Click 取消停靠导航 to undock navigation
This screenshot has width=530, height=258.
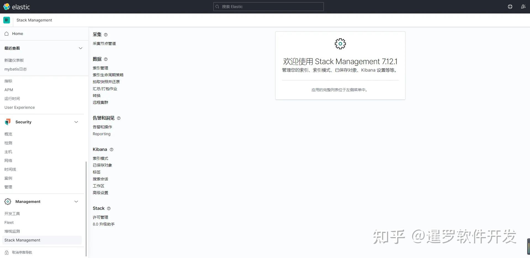click(22, 252)
